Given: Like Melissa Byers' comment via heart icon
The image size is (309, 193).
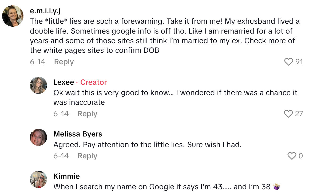Looking at the screenshot, I should coord(291,156).
